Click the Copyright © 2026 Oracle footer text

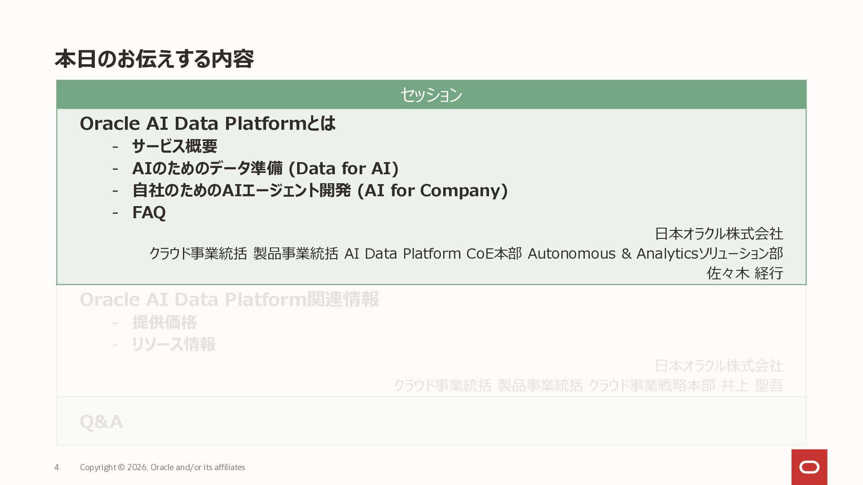coord(162,467)
